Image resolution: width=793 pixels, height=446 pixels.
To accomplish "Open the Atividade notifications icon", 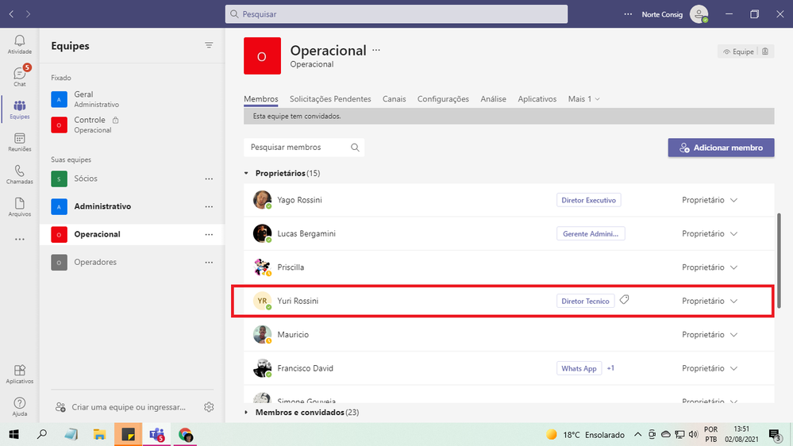I will point(19,44).
